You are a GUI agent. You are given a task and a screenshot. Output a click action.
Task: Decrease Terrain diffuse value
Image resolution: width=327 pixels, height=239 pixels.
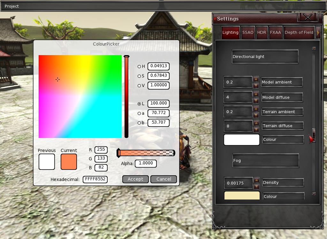pyautogui.click(x=256, y=129)
